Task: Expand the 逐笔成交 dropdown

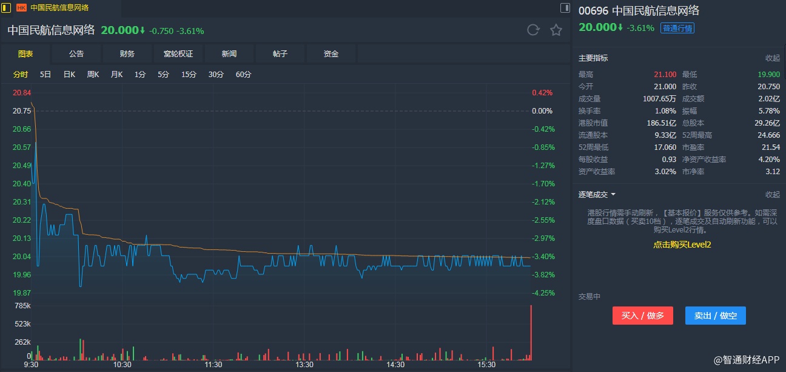Action: [597, 194]
